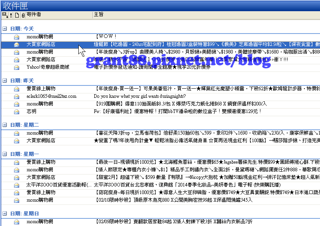Screen dimensions: 320x226
Task: Open 【919團購網】得意110抽面紙 email
Action: (x=160, y=104)
